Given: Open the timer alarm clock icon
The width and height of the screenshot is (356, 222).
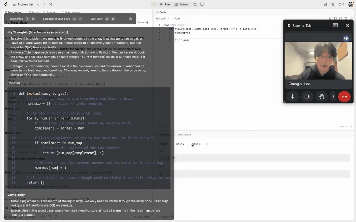Looking at the screenshot, I should point(195,4).
